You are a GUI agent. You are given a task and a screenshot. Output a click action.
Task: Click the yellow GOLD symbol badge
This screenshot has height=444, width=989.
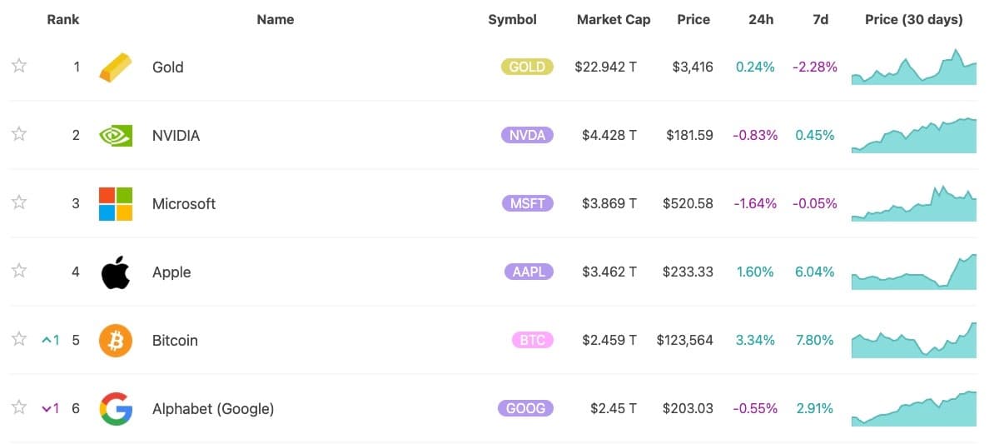526,67
